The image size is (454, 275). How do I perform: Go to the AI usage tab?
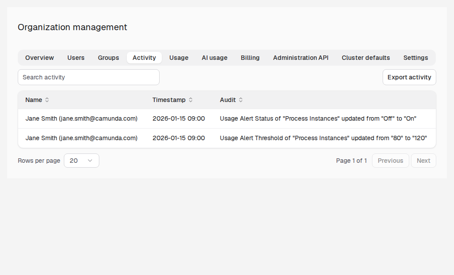[x=215, y=58]
